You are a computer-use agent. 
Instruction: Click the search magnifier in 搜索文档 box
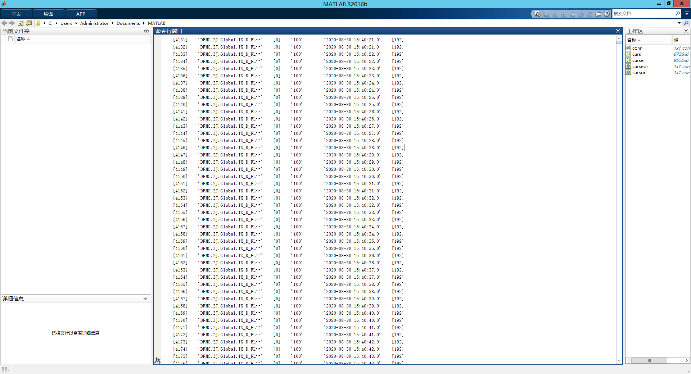point(678,14)
